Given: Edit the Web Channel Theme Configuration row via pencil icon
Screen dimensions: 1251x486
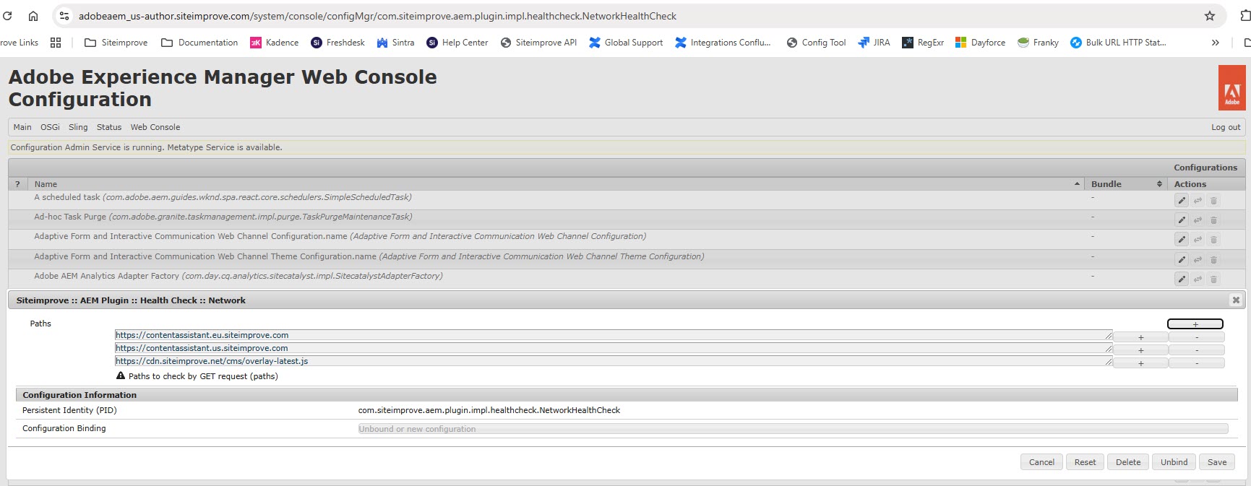Looking at the screenshot, I should coord(1182,259).
